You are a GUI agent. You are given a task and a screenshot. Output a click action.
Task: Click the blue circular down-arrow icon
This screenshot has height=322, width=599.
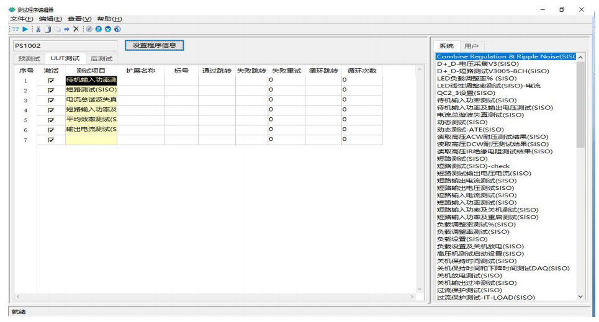click(x=108, y=29)
